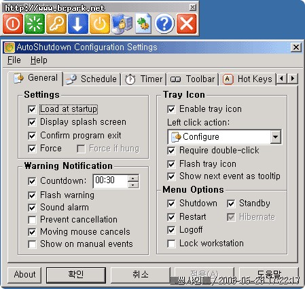Increase countdown time with up spinner
The width and height of the screenshot is (305, 289).
tap(133, 178)
